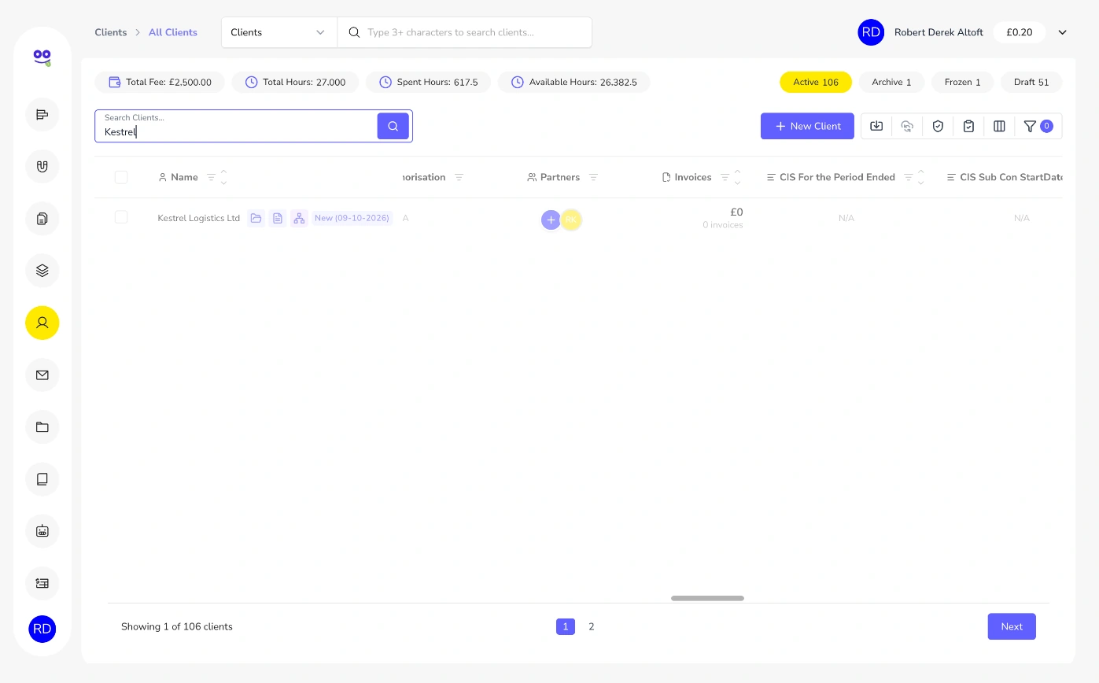Screen dimensions: 1099x683
Task: Click the horizontal table scrollbar thumb
Action: pos(707,598)
